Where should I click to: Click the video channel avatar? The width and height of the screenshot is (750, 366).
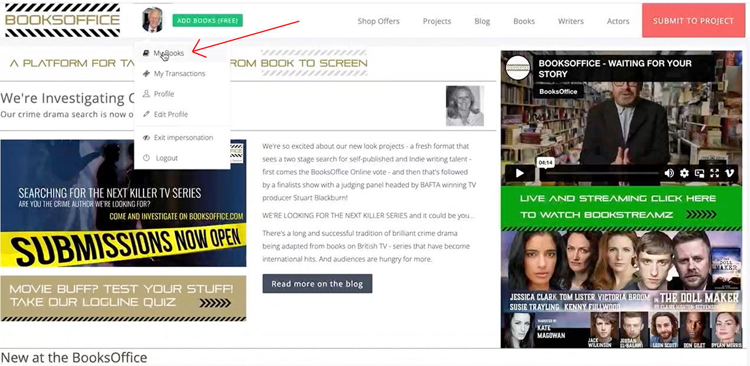pyautogui.click(x=519, y=68)
